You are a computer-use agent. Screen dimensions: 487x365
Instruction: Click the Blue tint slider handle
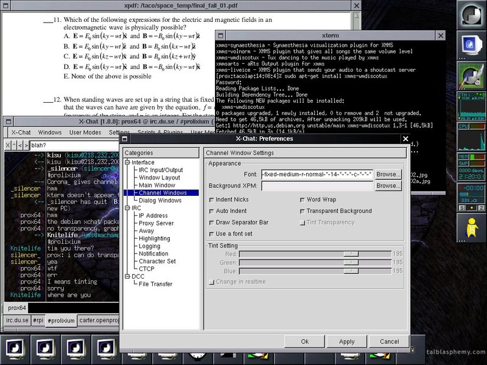tap(351, 271)
